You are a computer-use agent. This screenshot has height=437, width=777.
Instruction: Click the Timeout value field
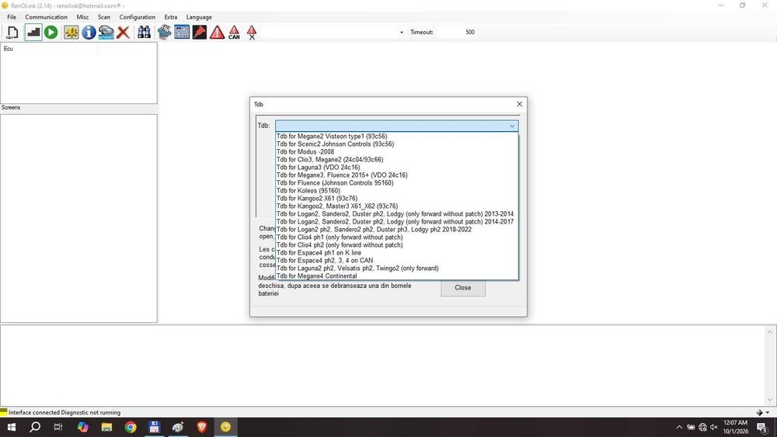(x=458, y=32)
